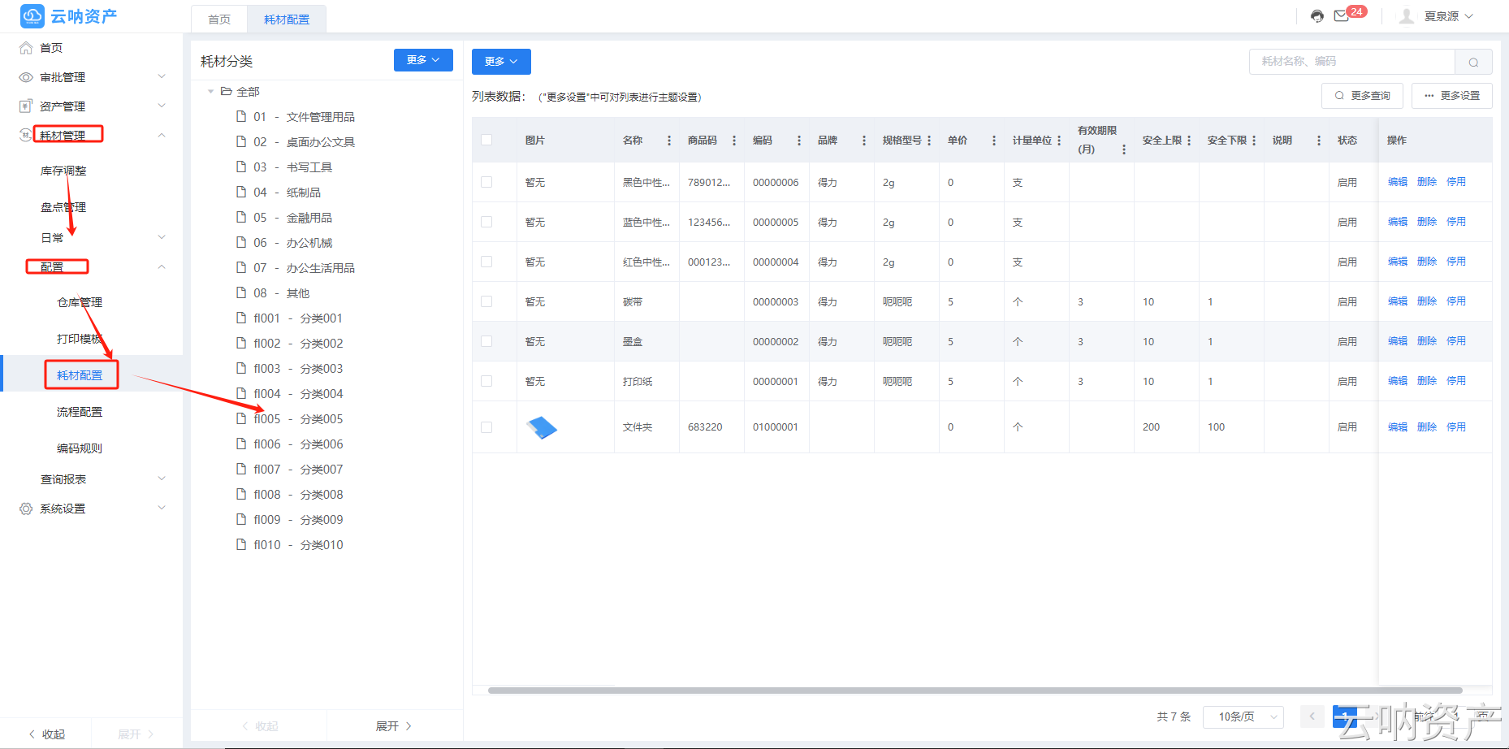Screen dimensions: 1509x749
Task: Click the 审批管理 eye icon
Action: click(26, 77)
